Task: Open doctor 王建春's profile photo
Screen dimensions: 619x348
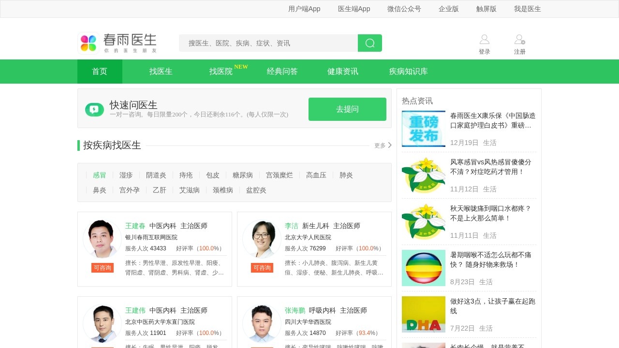Action: [x=102, y=239]
